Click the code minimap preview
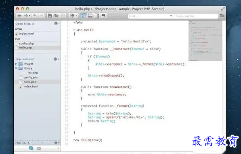Image resolution: width=241 pixels, height=154 pixels. [205, 40]
